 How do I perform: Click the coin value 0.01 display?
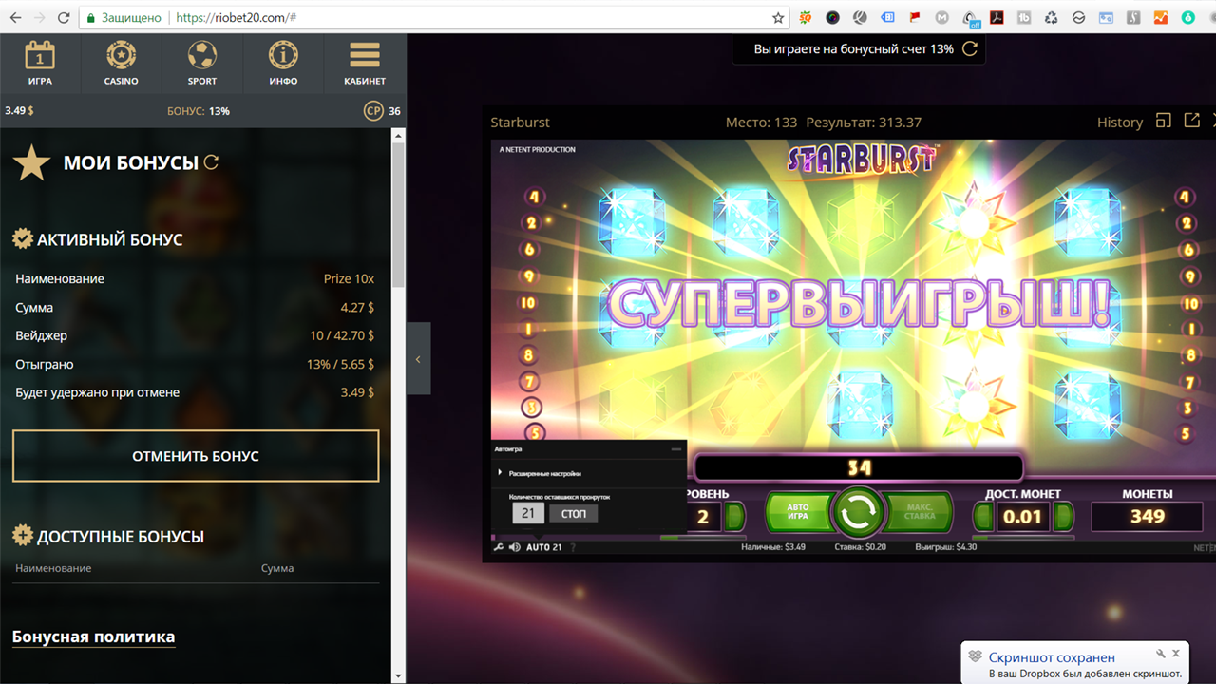1023,517
